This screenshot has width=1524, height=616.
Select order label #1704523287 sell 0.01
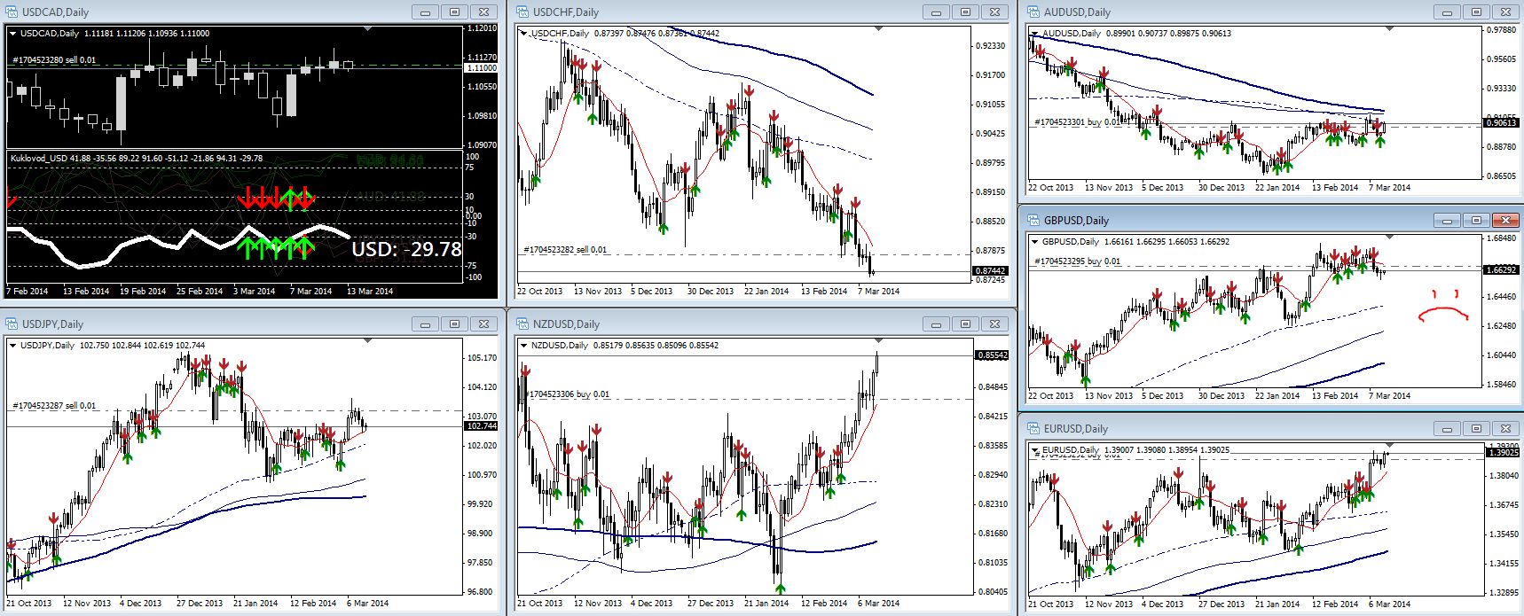pyautogui.click(x=54, y=406)
